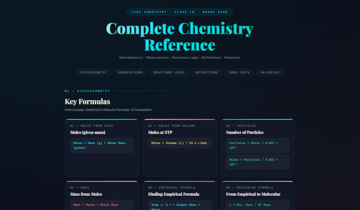Image resolution: width=360 pixels, height=210 pixels.
Task: Click the Key Formulas heading
Action: click(87, 101)
